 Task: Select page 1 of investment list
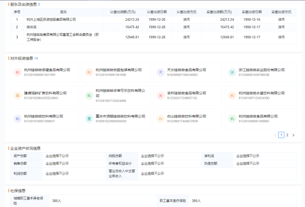click(x=281, y=135)
